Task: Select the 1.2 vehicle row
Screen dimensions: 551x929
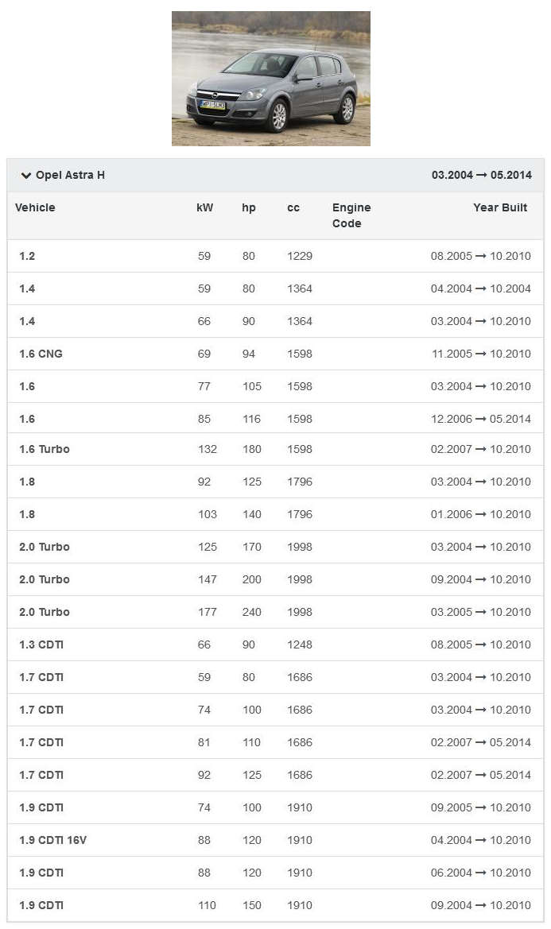Action: click(27, 256)
